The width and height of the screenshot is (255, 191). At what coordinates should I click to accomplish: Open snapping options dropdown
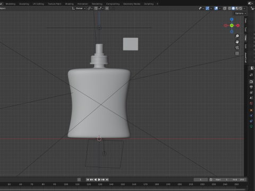point(101,8)
